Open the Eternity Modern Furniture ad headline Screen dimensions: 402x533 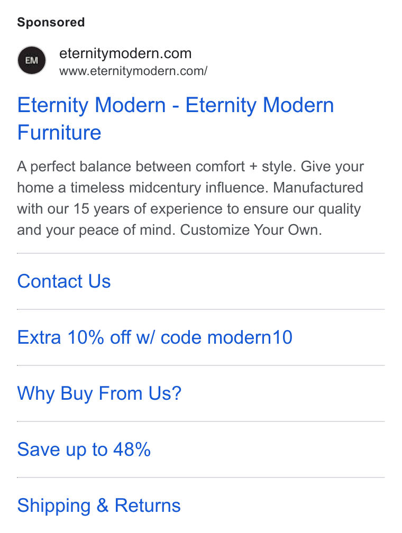tap(176, 118)
